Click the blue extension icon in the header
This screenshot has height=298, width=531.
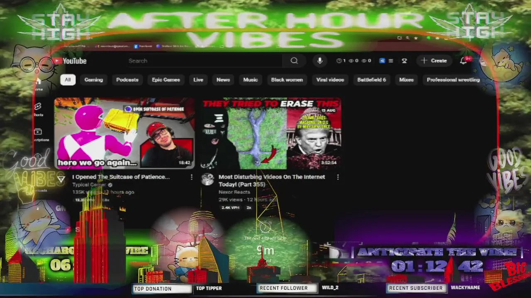pos(382,61)
